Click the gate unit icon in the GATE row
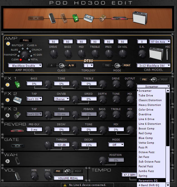 tap(18, 146)
